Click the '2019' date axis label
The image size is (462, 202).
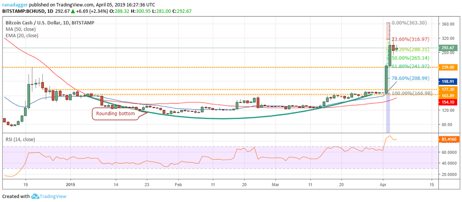point(71,185)
